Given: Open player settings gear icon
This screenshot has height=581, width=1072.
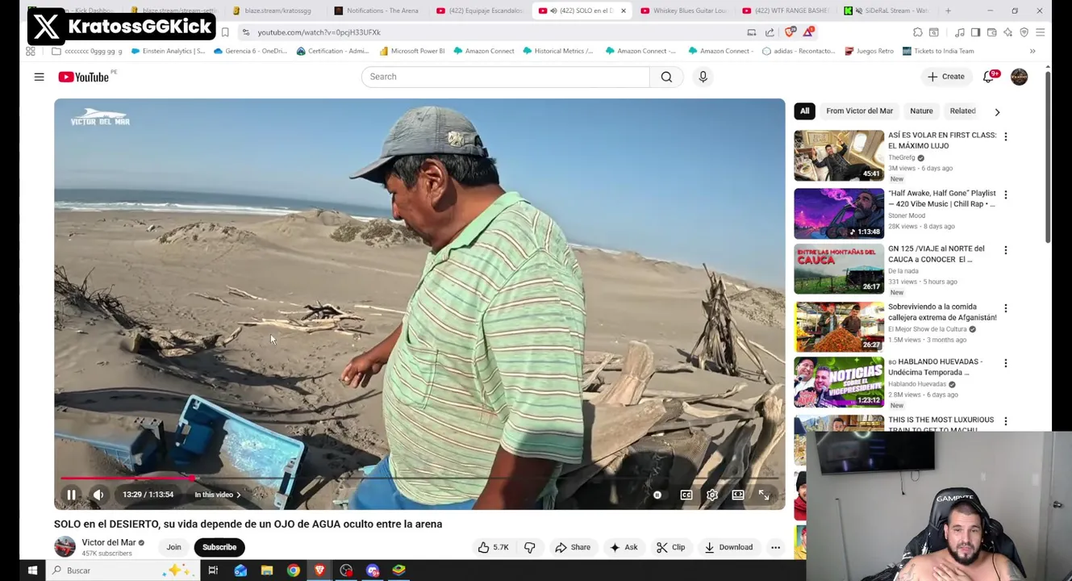Looking at the screenshot, I should 712,495.
